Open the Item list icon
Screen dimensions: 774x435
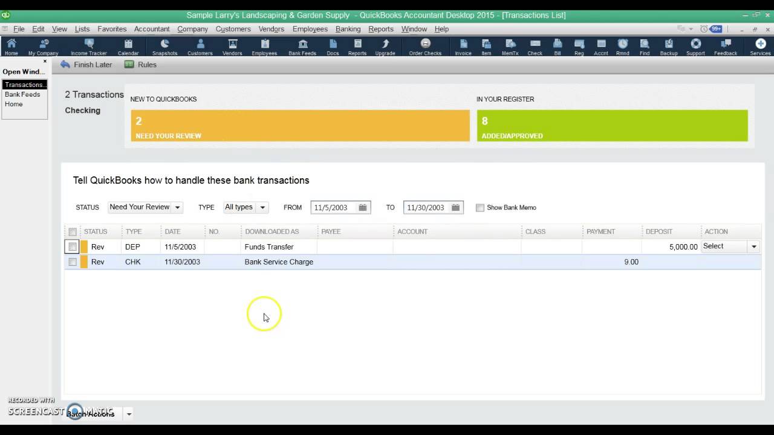[486, 47]
